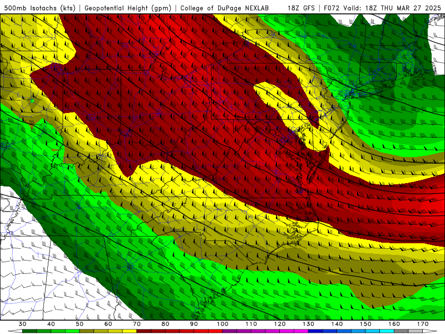
Task: Click the '50' label on the color scale
Action: [80, 324]
